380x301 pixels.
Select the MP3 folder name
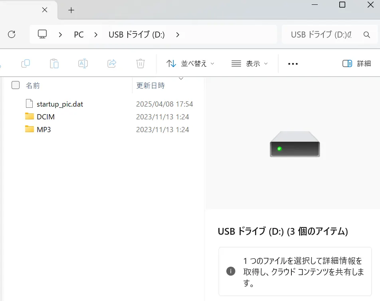coord(44,130)
